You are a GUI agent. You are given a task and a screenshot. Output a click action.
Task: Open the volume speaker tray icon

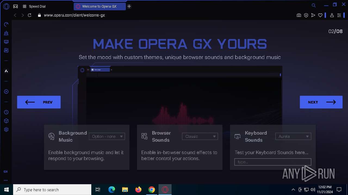click(x=313, y=190)
